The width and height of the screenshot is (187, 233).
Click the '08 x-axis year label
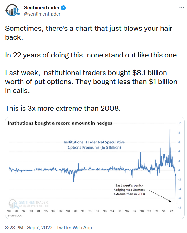68,211
